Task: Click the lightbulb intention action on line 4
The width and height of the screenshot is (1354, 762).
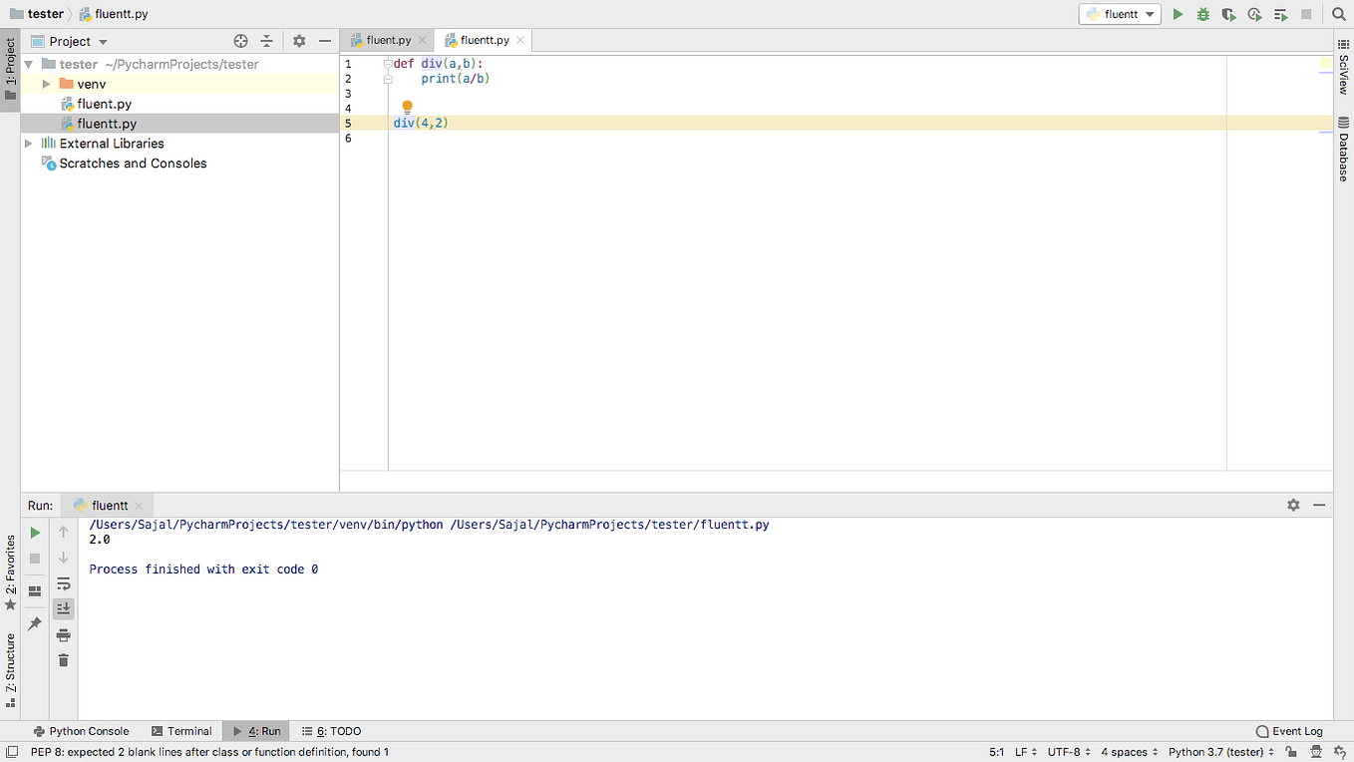Action: click(407, 106)
